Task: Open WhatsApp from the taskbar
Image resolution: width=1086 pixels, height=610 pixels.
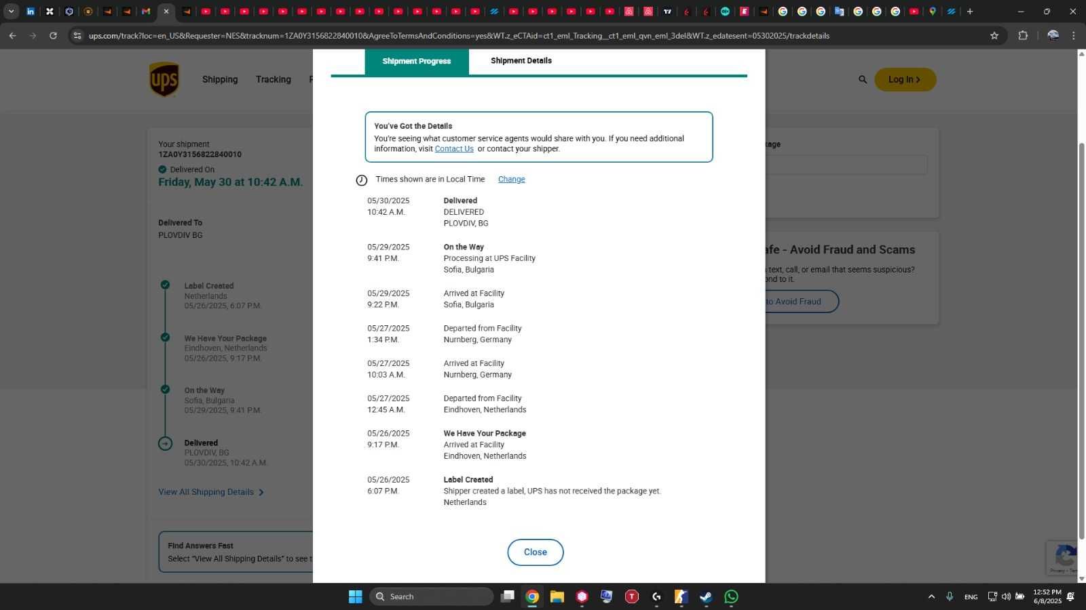Action: 731,596
